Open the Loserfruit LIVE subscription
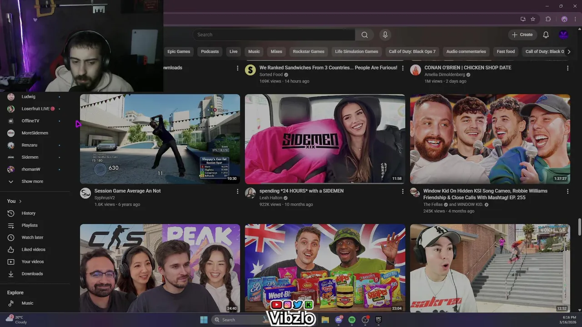 (36, 109)
